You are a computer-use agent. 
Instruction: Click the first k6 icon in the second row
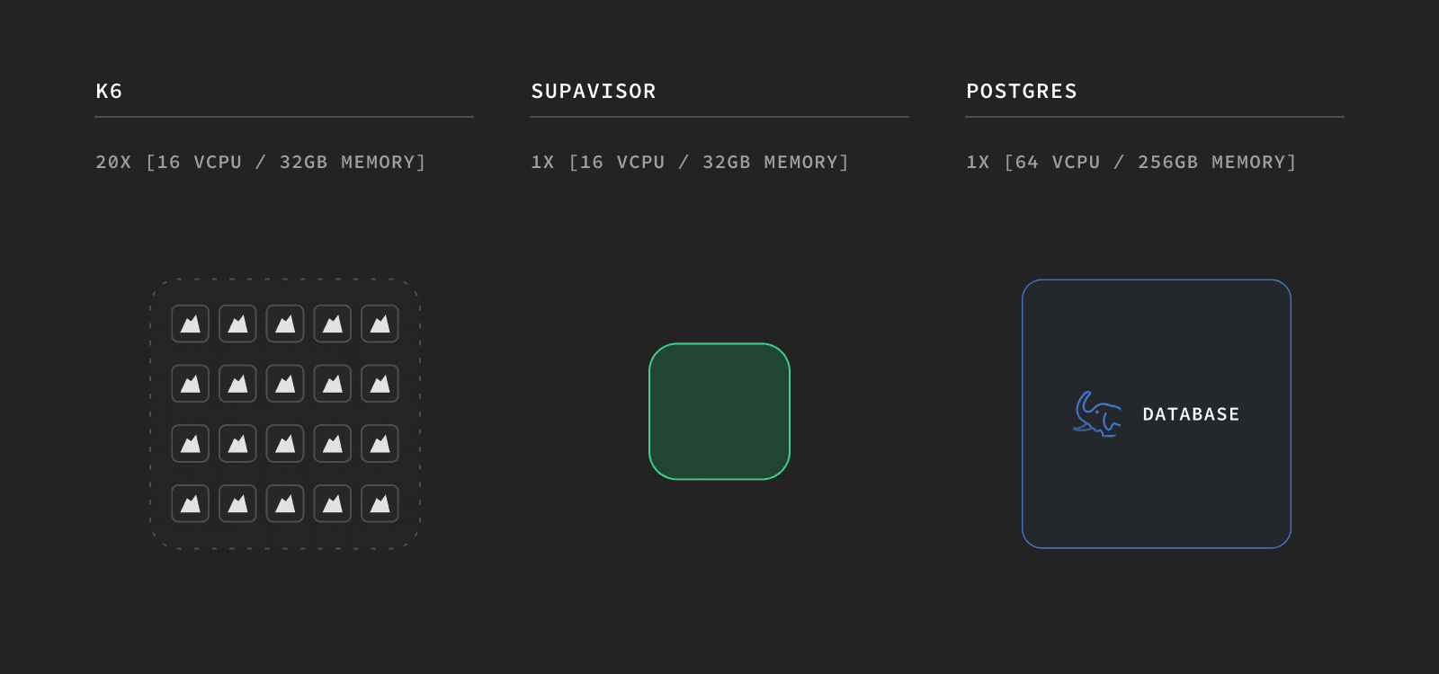pos(191,384)
